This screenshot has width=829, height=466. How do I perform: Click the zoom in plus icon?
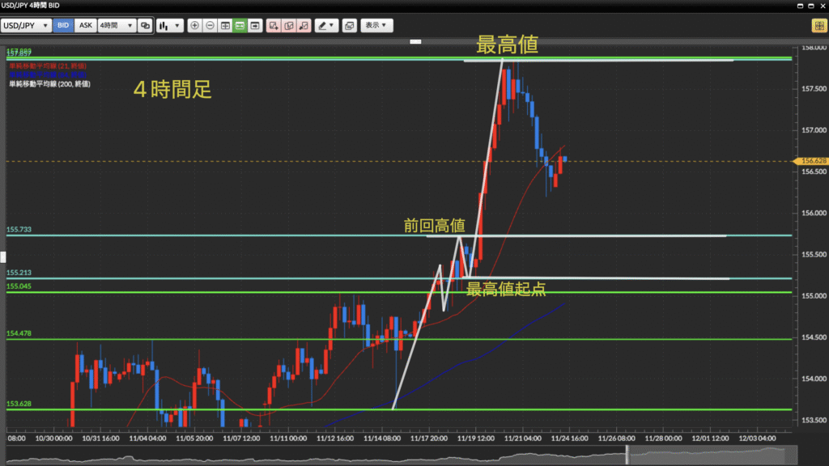coord(194,26)
